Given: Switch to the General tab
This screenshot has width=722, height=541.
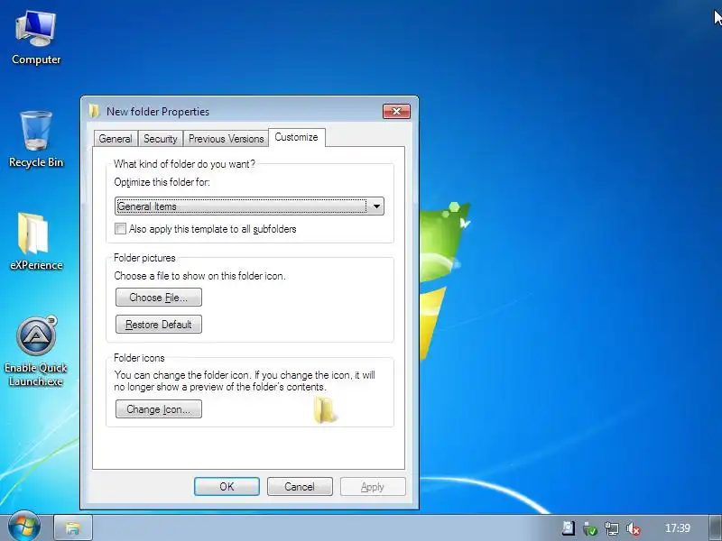Looking at the screenshot, I should coord(116,139).
